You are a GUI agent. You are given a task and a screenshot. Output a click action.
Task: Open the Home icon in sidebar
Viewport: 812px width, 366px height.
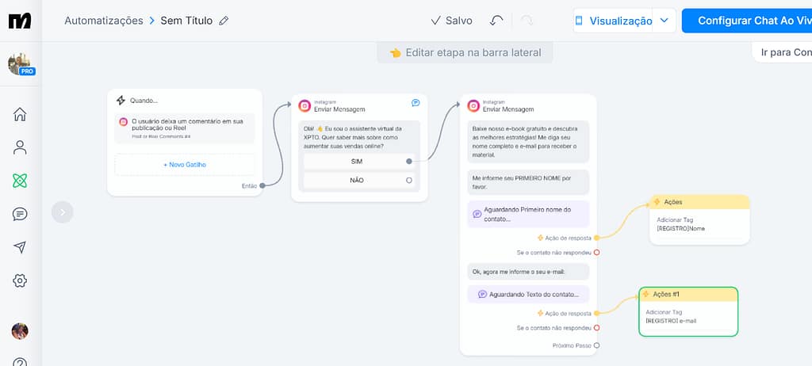pos(20,114)
